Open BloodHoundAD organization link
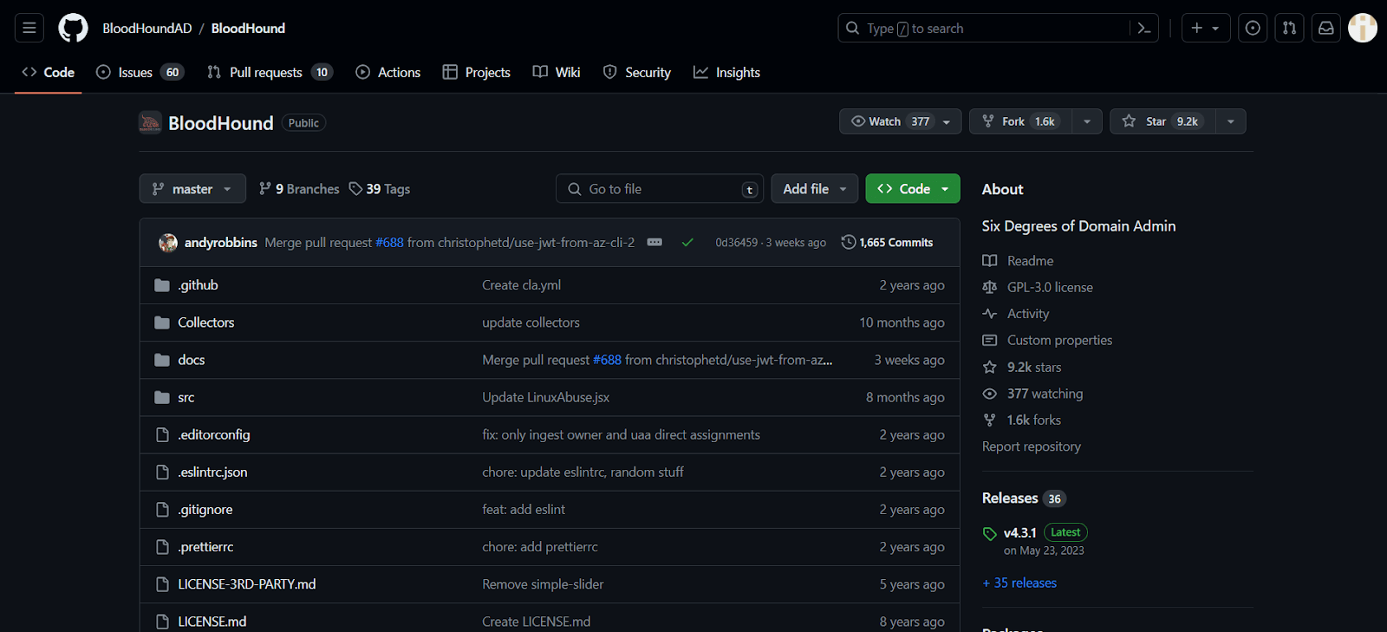Image resolution: width=1387 pixels, height=632 pixels. tap(147, 28)
